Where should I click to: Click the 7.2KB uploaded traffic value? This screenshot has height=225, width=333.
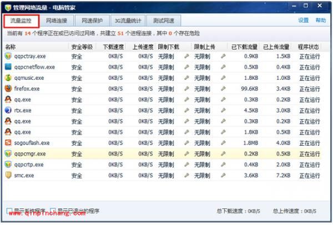coord(283,175)
